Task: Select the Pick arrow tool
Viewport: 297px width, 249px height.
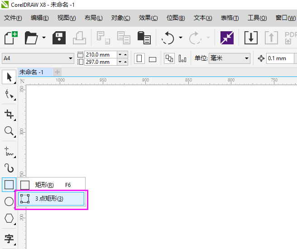Action: (9, 77)
